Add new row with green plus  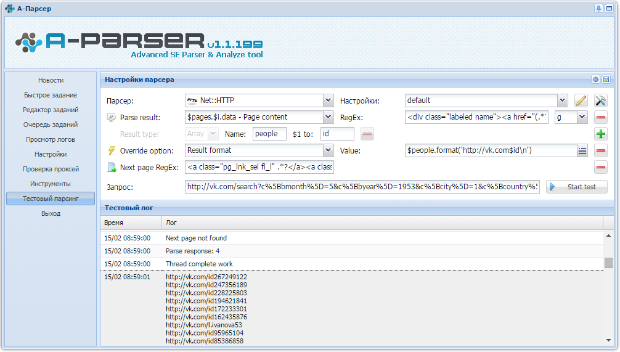(601, 134)
